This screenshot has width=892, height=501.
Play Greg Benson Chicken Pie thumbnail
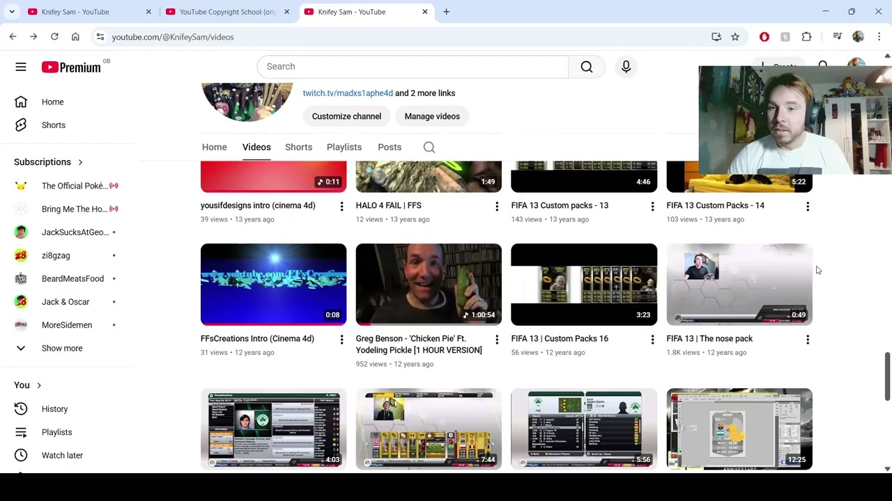pos(429,285)
